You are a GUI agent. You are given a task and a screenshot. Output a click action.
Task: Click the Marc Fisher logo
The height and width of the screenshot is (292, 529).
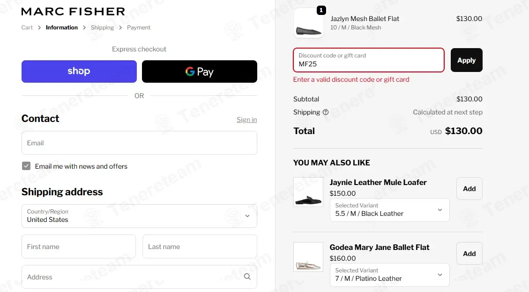[73, 11]
